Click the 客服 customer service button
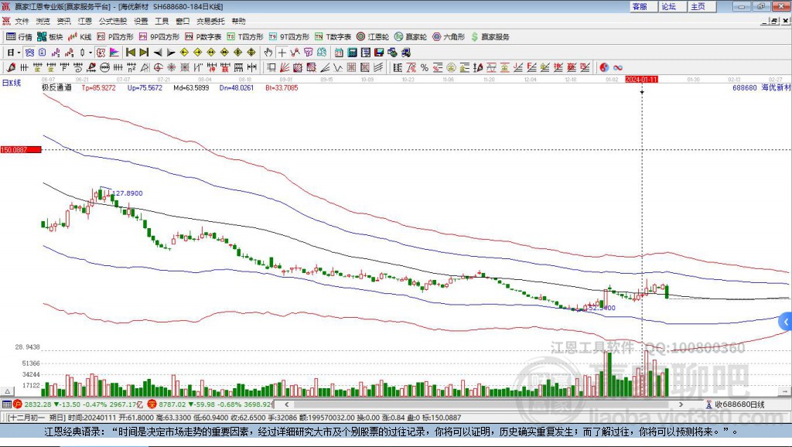 (643, 6)
